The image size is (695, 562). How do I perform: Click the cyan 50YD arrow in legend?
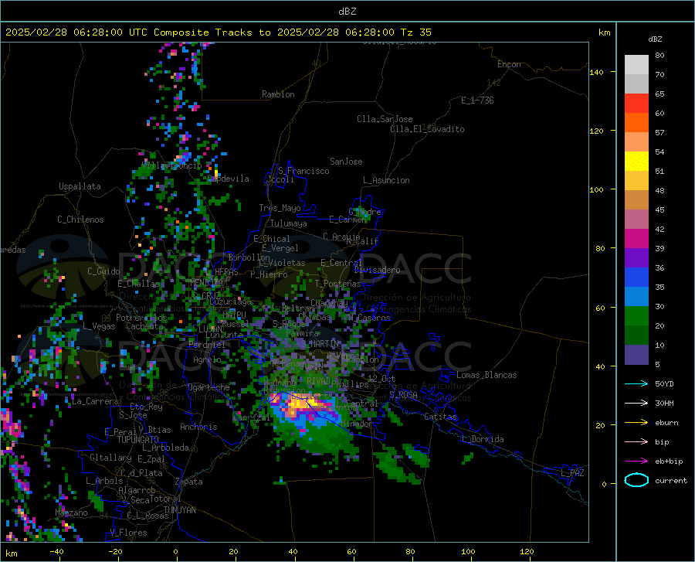point(636,383)
